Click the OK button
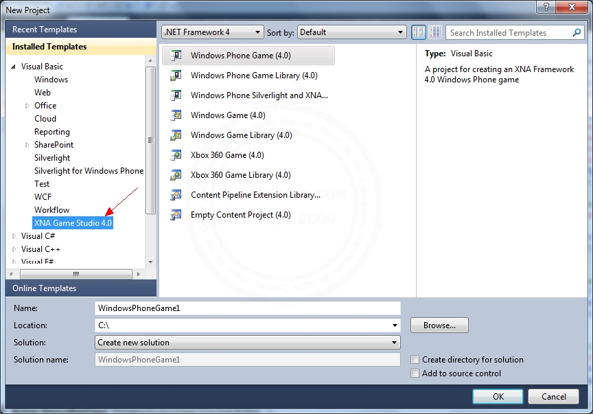 coord(498,397)
